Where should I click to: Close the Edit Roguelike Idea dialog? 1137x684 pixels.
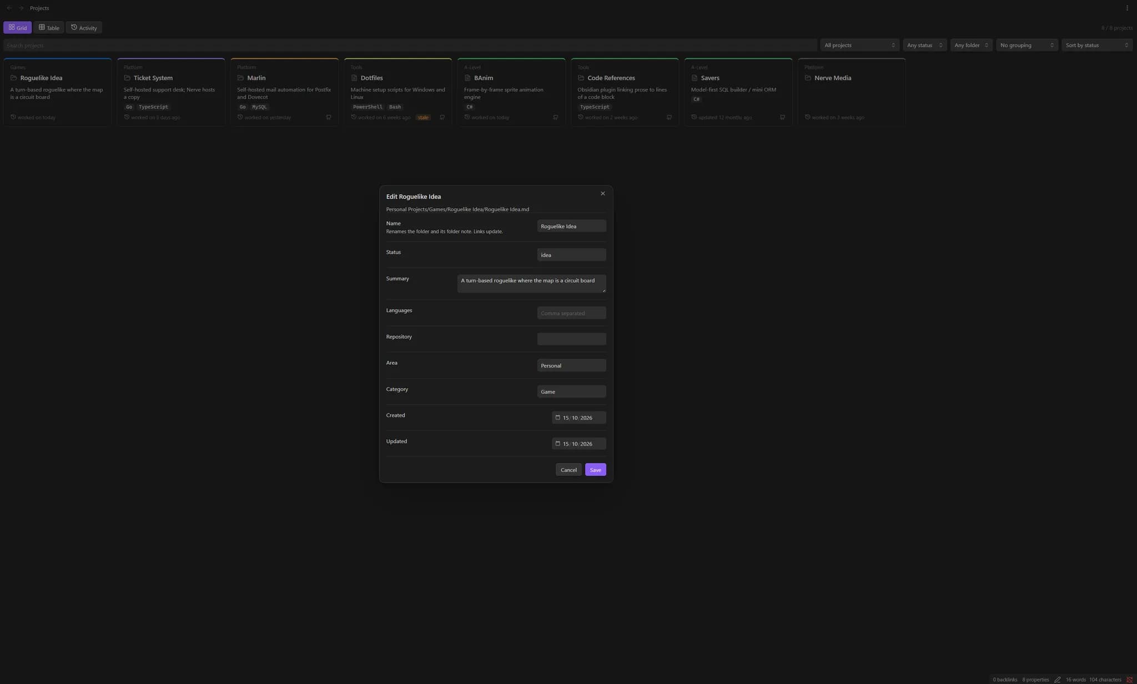[x=602, y=194]
